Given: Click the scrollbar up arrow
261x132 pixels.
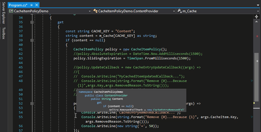Looking at the screenshot, I should (256, 22).
